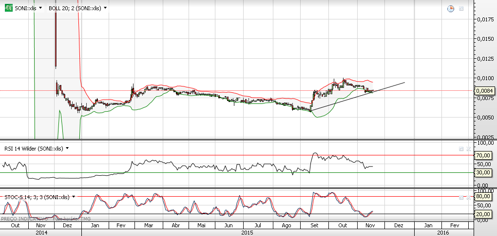Open the SONI:xlis symbol dropdown

pos(39,8)
